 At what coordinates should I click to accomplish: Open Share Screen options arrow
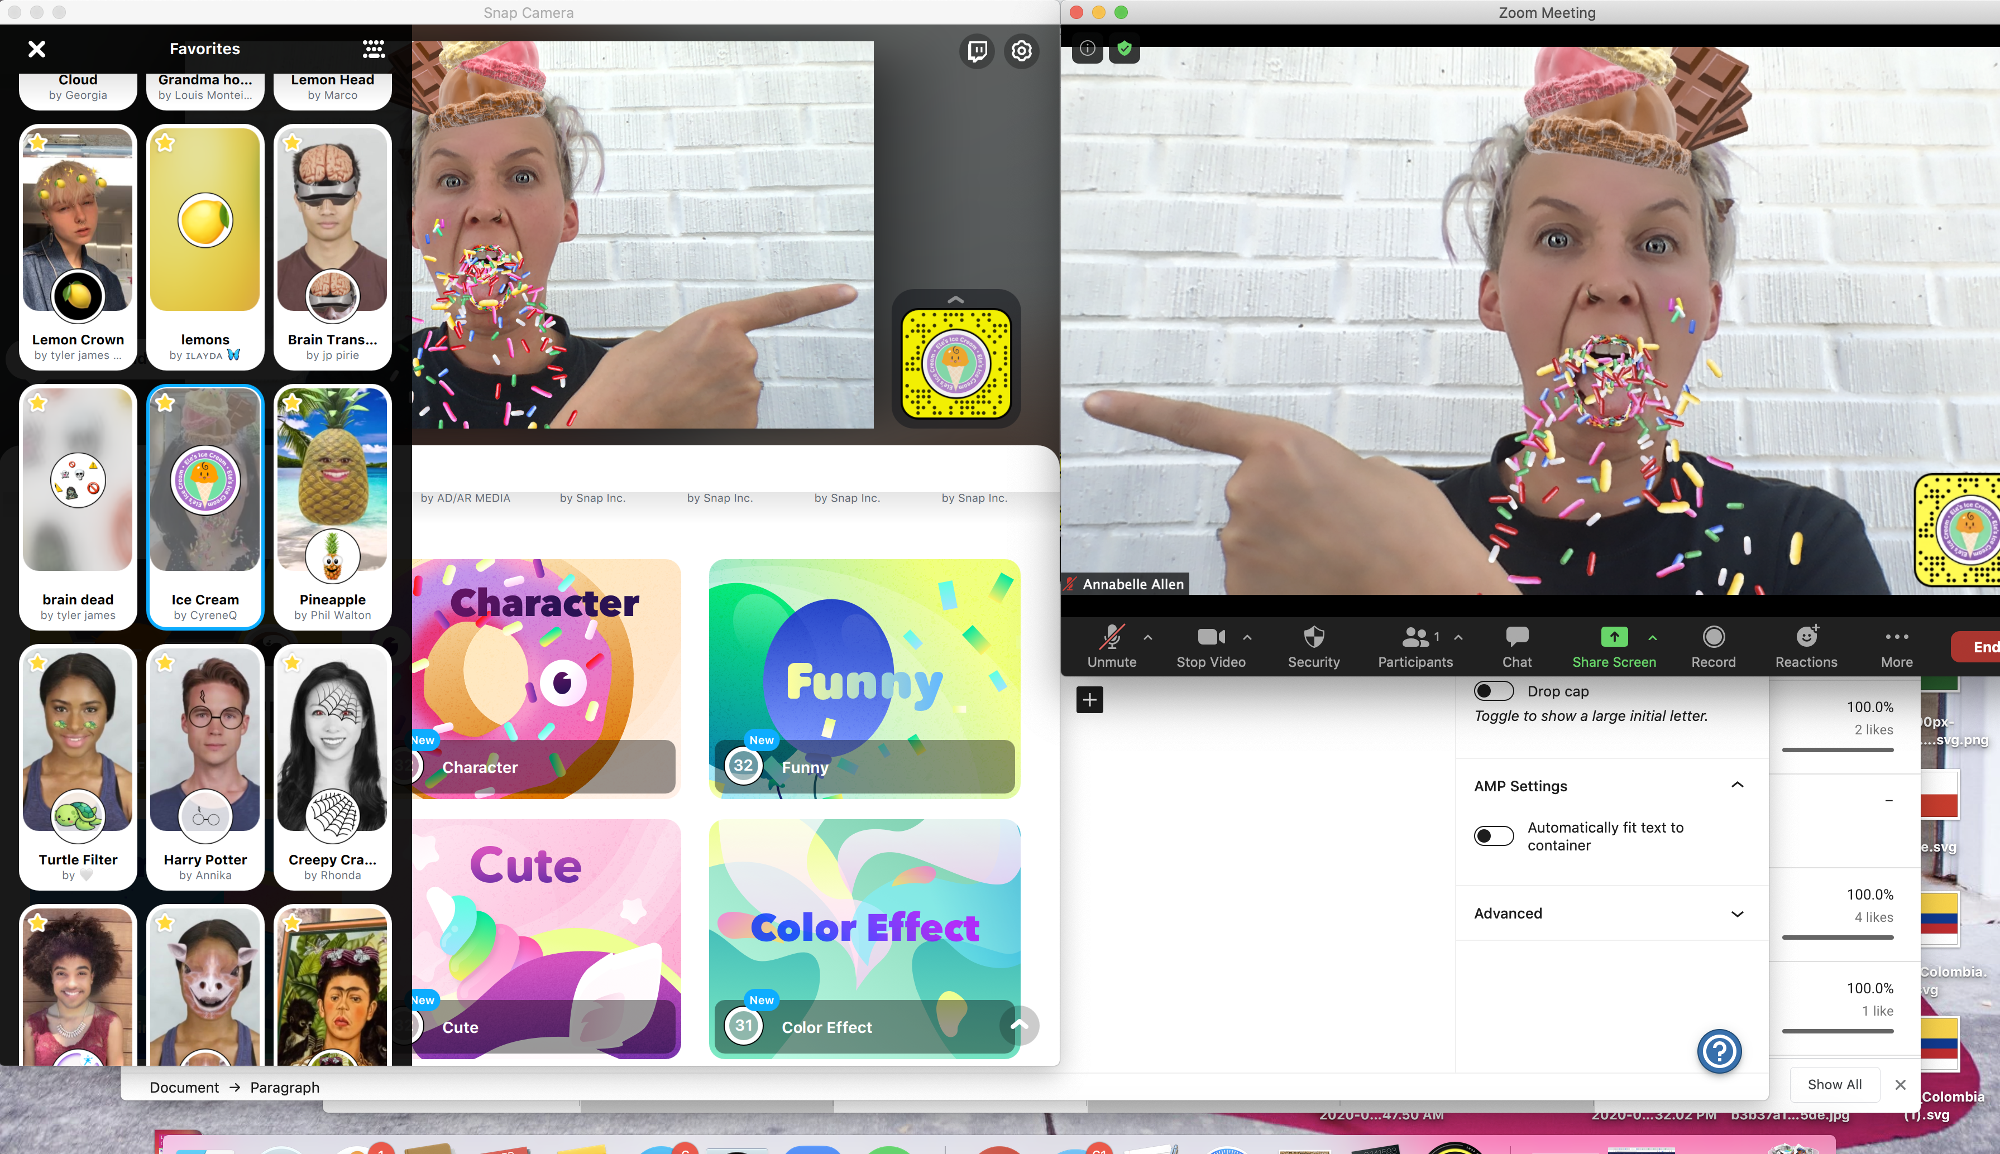click(1653, 637)
